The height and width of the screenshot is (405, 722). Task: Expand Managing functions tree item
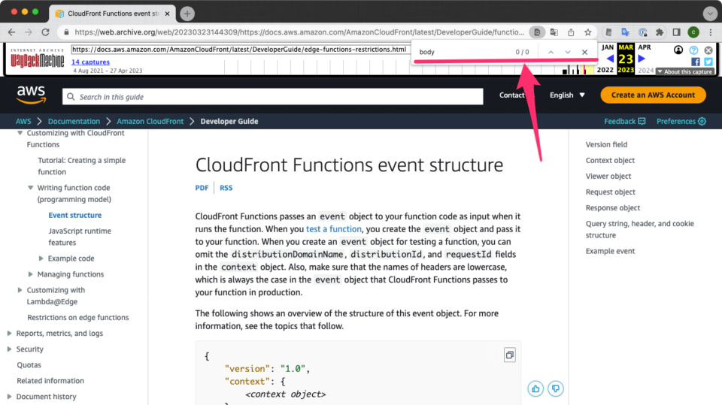(x=30, y=274)
